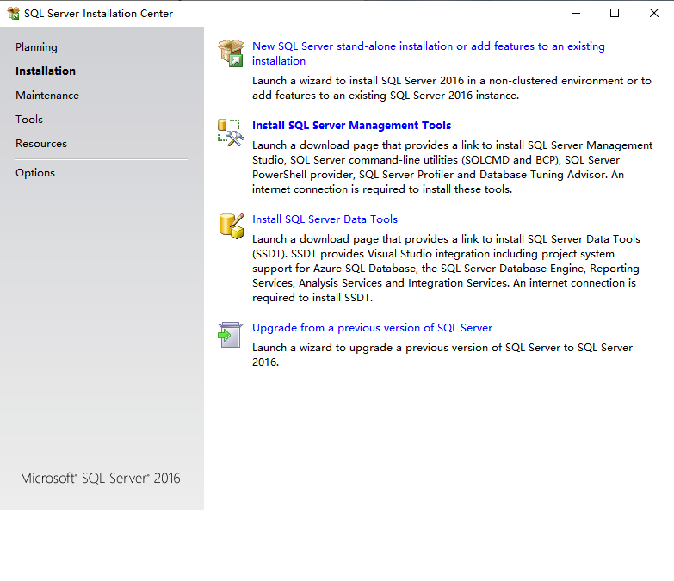This screenshot has width=674, height=581.
Task: Minimize the Installation Center window
Action: coord(576,13)
